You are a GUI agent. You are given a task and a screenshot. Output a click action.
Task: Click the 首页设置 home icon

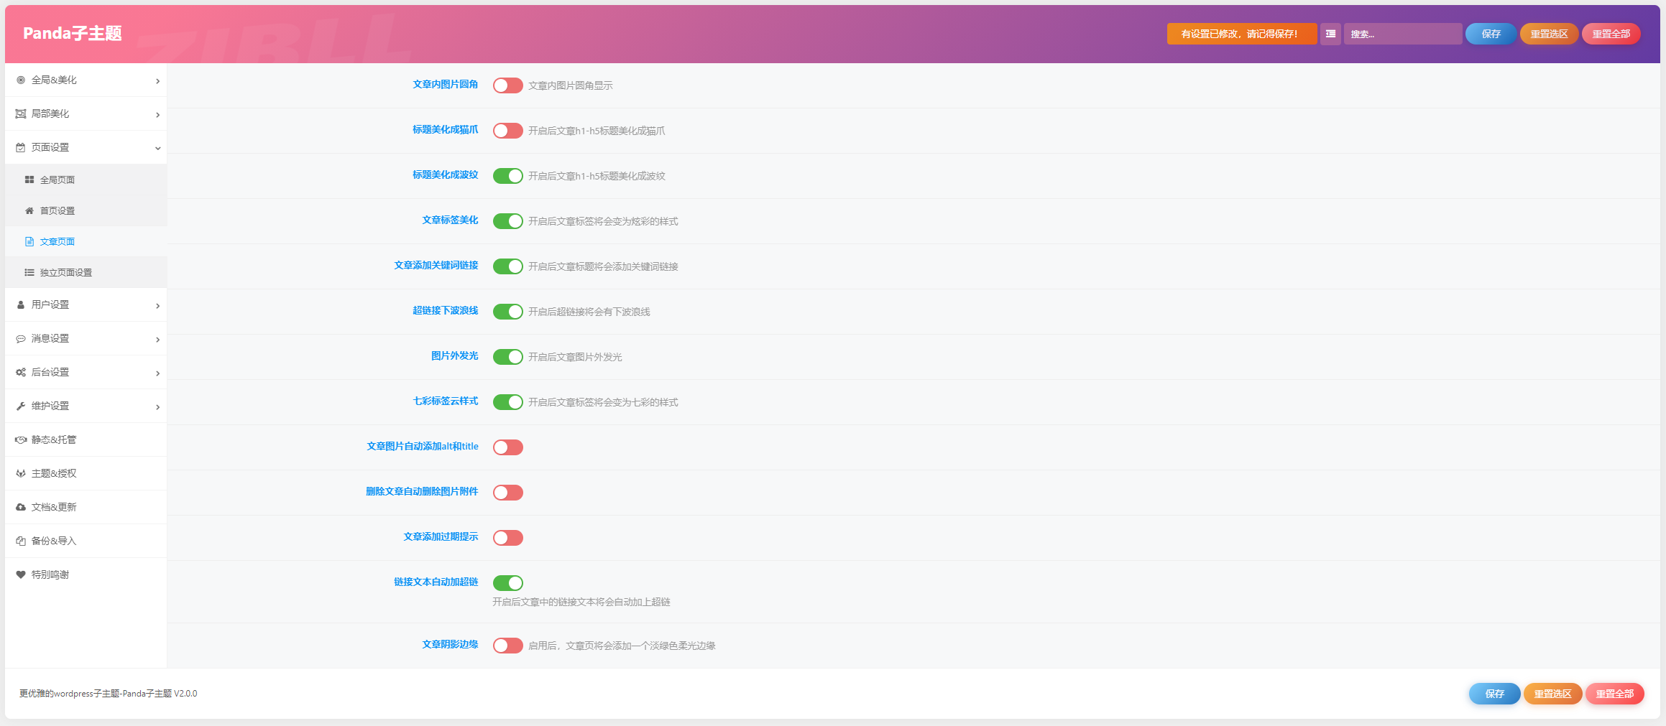(x=29, y=210)
